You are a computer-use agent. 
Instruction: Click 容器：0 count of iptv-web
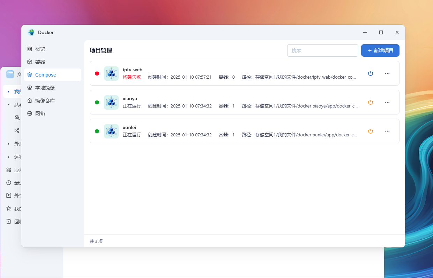(x=227, y=77)
